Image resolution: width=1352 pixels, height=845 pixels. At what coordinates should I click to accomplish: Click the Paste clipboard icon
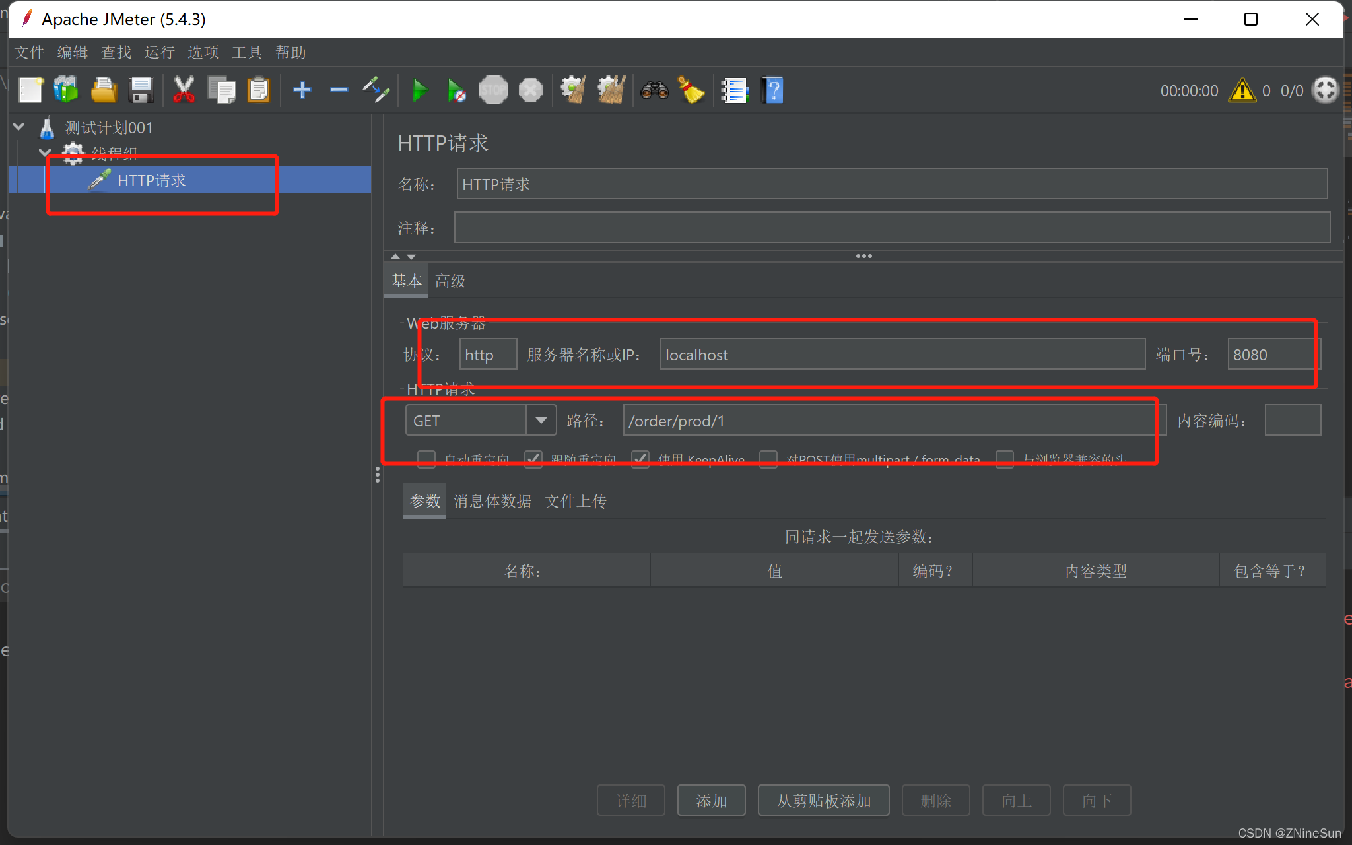pyautogui.click(x=259, y=90)
